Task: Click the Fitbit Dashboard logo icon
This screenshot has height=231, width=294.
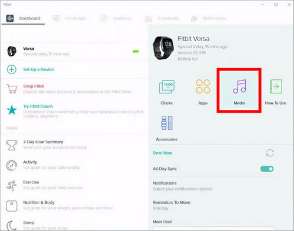Action: point(10,18)
